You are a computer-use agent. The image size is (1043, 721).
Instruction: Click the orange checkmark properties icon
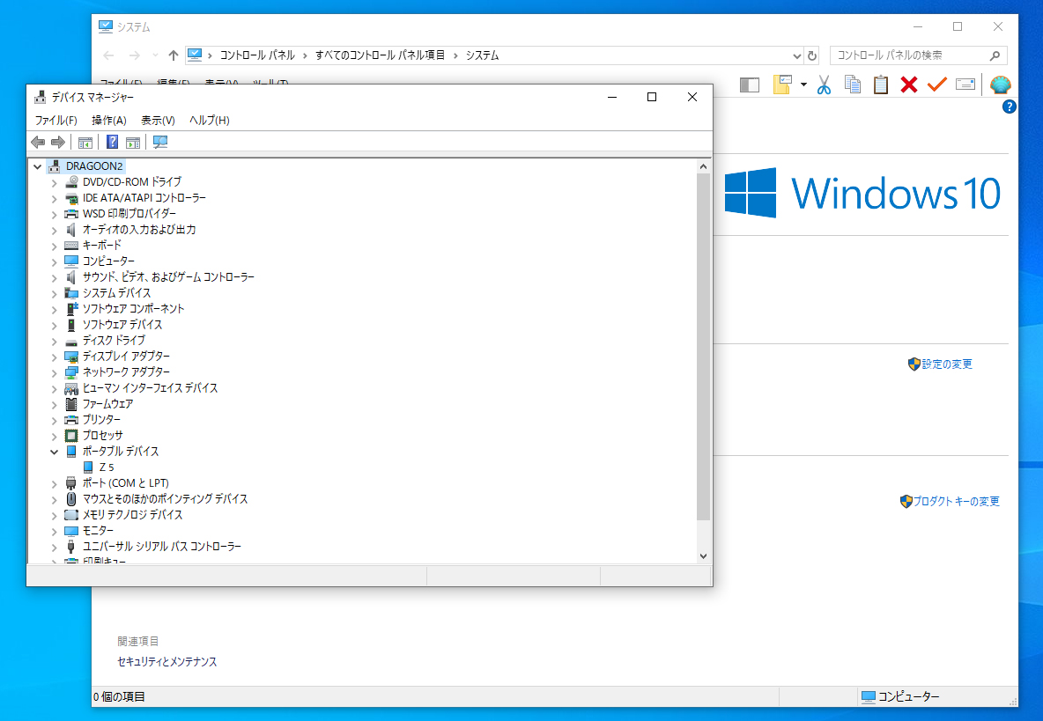click(x=936, y=85)
